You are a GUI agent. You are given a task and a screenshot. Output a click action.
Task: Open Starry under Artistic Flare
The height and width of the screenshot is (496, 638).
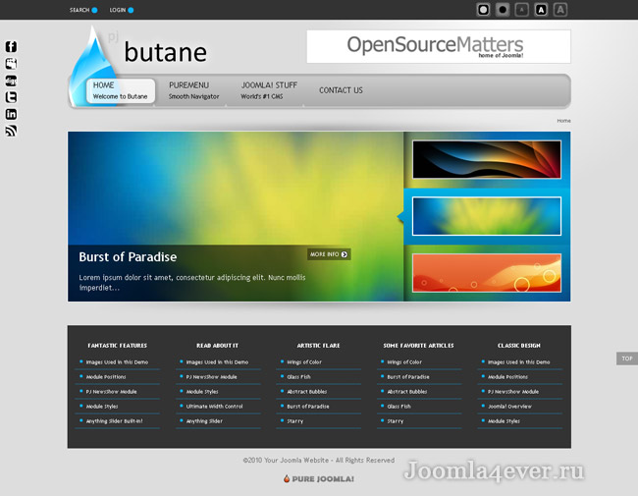tap(295, 420)
